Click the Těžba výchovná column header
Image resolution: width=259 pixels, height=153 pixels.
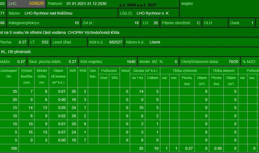tap(184, 71)
